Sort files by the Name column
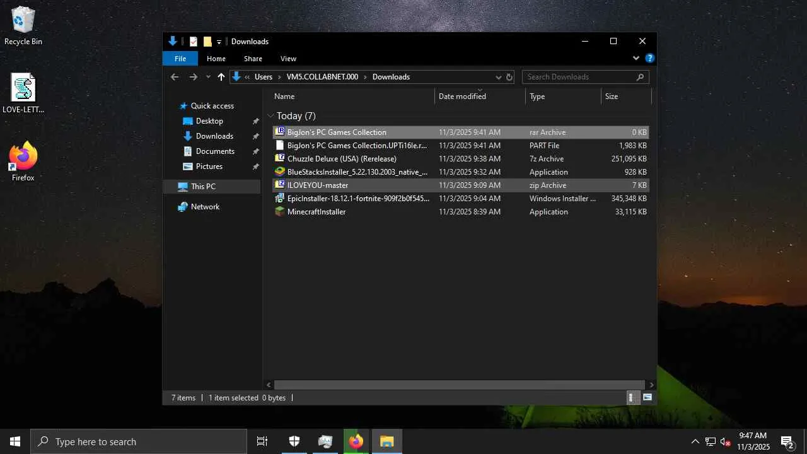The image size is (807, 454). 354,96
